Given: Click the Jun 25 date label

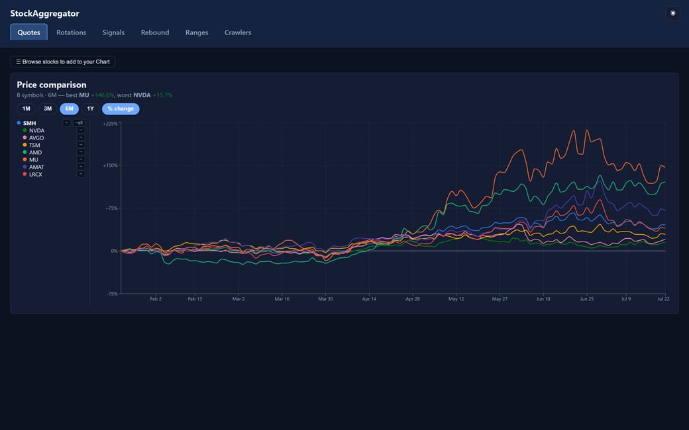Looking at the screenshot, I should tap(586, 299).
